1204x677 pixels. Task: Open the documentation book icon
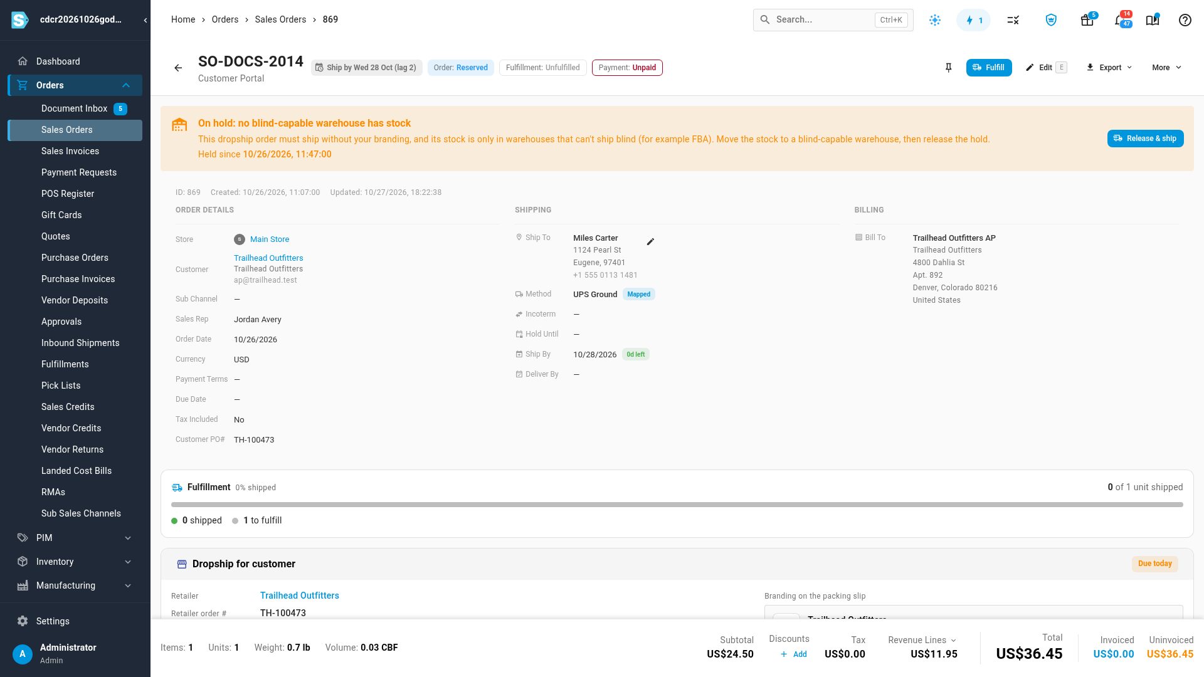click(1153, 20)
